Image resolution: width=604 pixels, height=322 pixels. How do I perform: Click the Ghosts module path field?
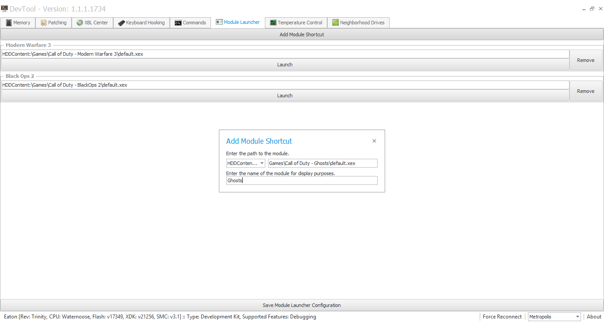(x=323, y=163)
